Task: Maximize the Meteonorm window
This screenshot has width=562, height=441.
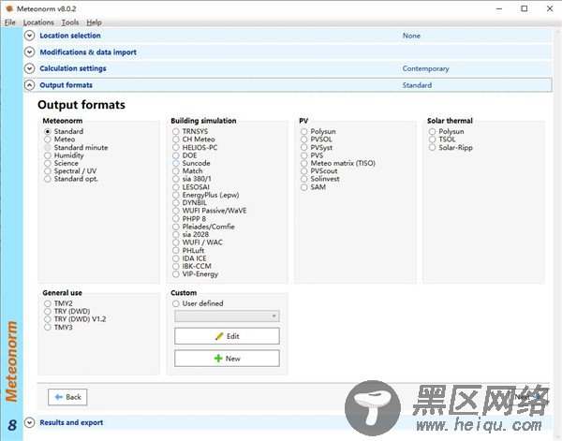Action: [x=524, y=8]
